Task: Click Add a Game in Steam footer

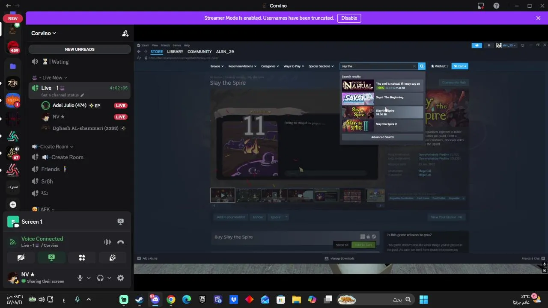Action: pos(147,258)
